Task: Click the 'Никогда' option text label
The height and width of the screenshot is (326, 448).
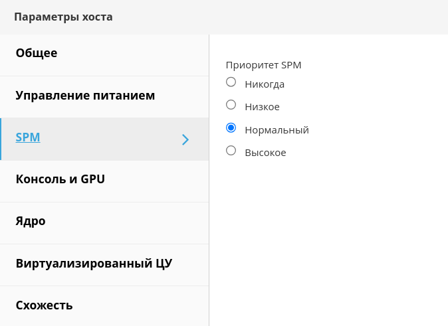Action: [x=265, y=84]
